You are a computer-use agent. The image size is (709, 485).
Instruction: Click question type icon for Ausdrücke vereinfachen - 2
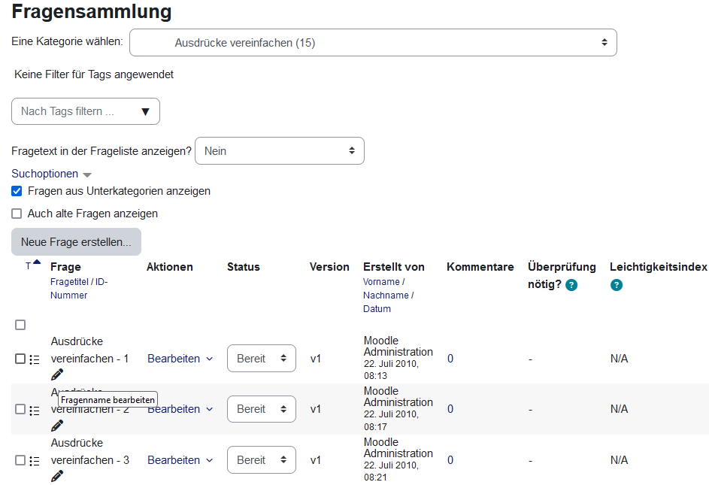pyautogui.click(x=35, y=411)
